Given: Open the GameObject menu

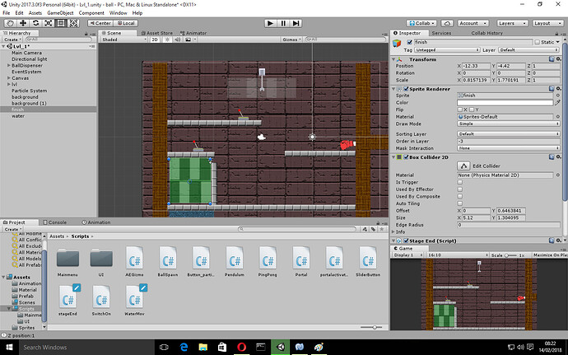Looking at the screenshot, I should (x=62, y=13).
